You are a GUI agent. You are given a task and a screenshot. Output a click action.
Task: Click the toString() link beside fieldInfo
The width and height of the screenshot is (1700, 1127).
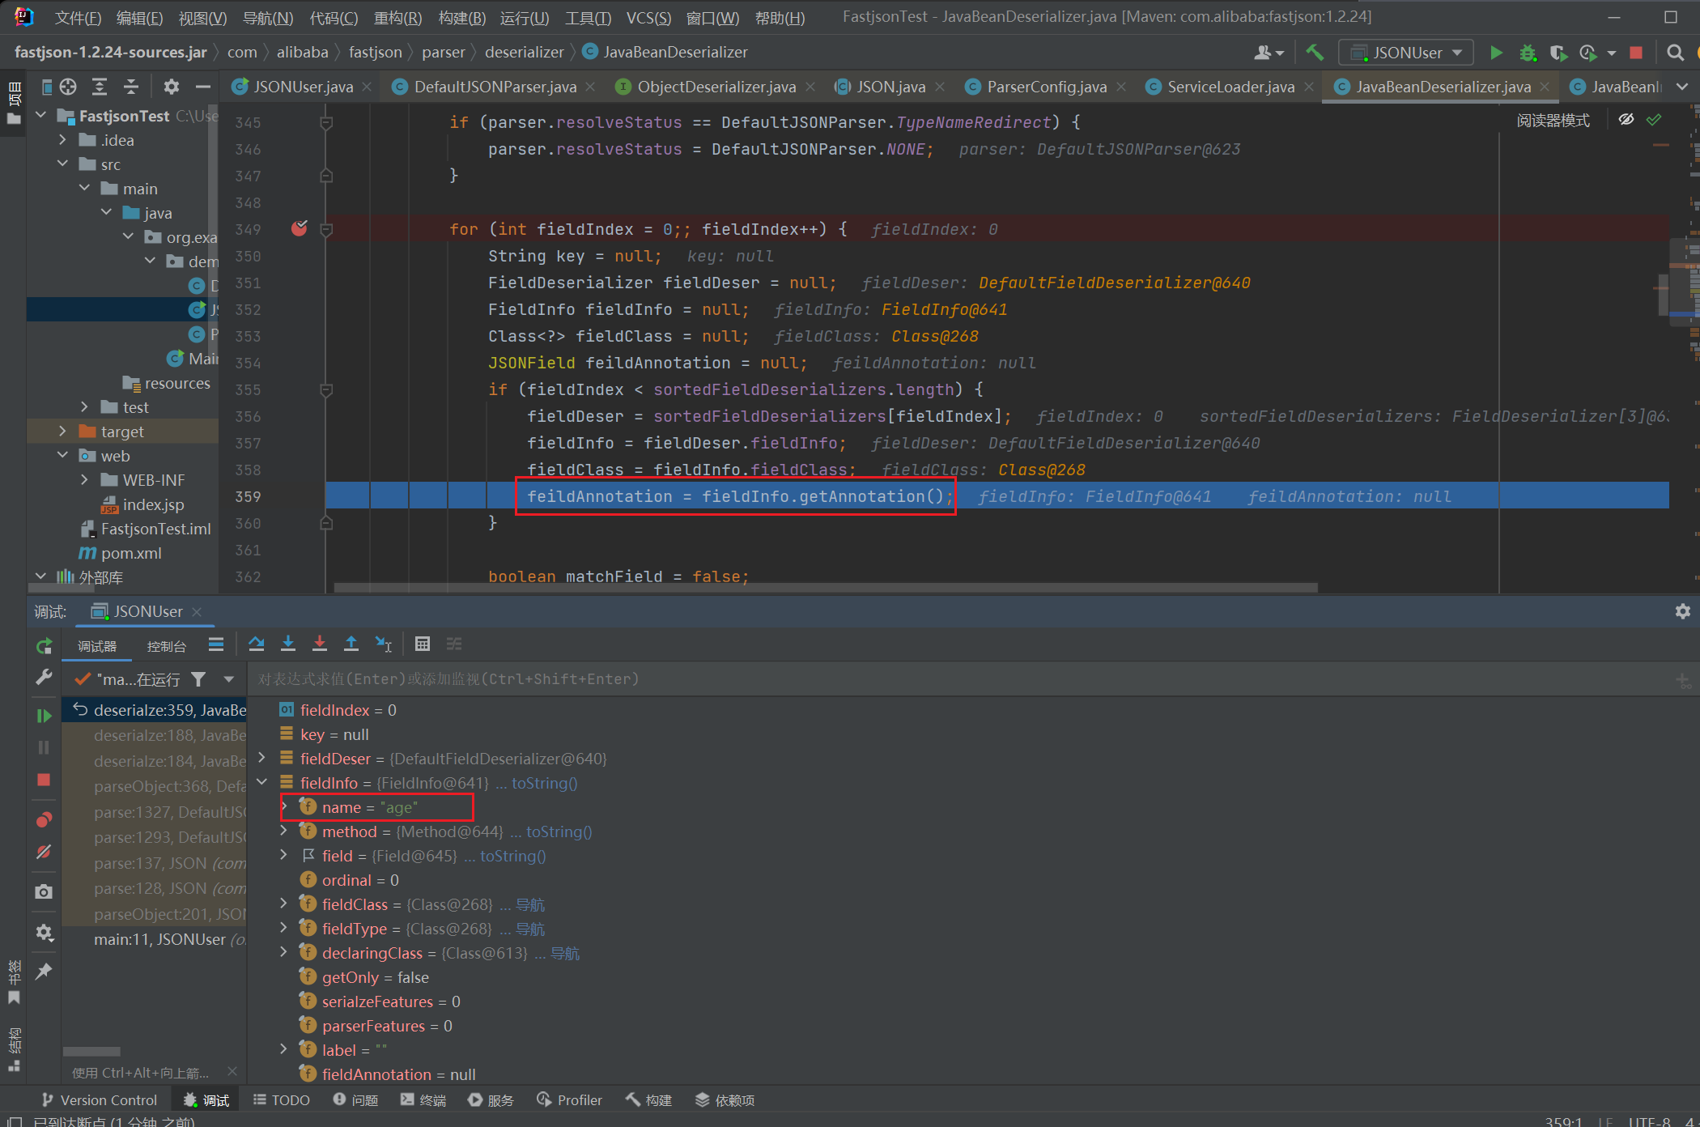pyautogui.click(x=544, y=783)
